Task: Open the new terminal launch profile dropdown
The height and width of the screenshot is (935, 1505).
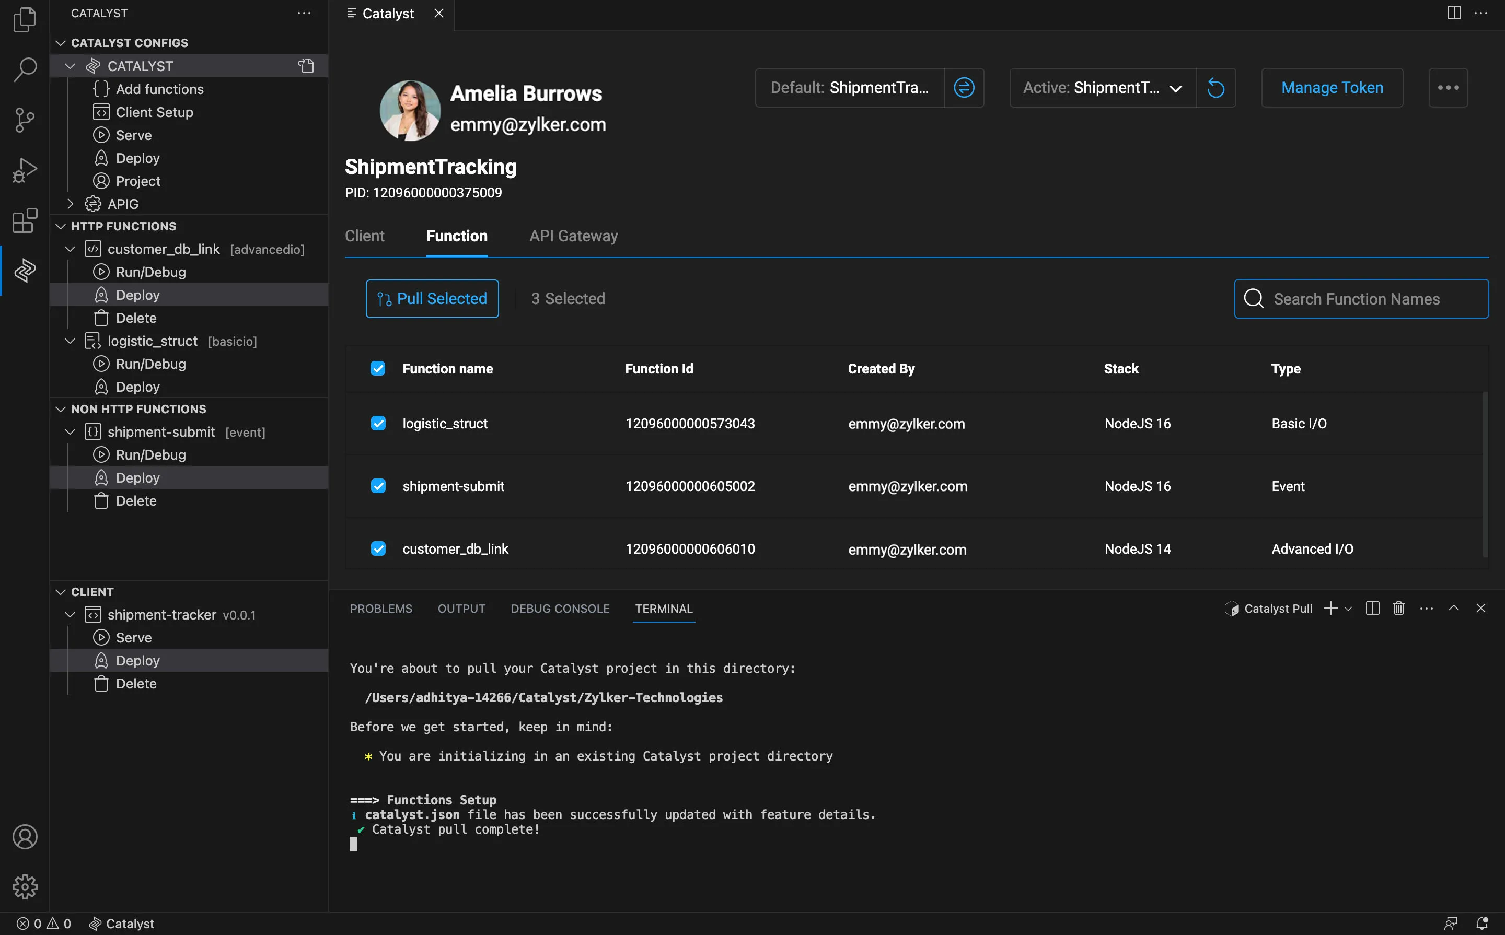Action: [x=1349, y=609]
